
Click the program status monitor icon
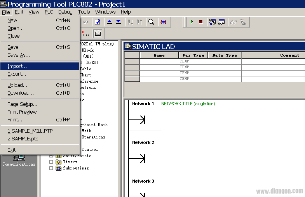pos(213,22)
